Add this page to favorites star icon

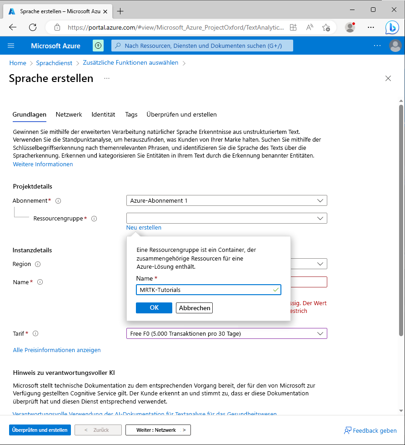[326, 27]
